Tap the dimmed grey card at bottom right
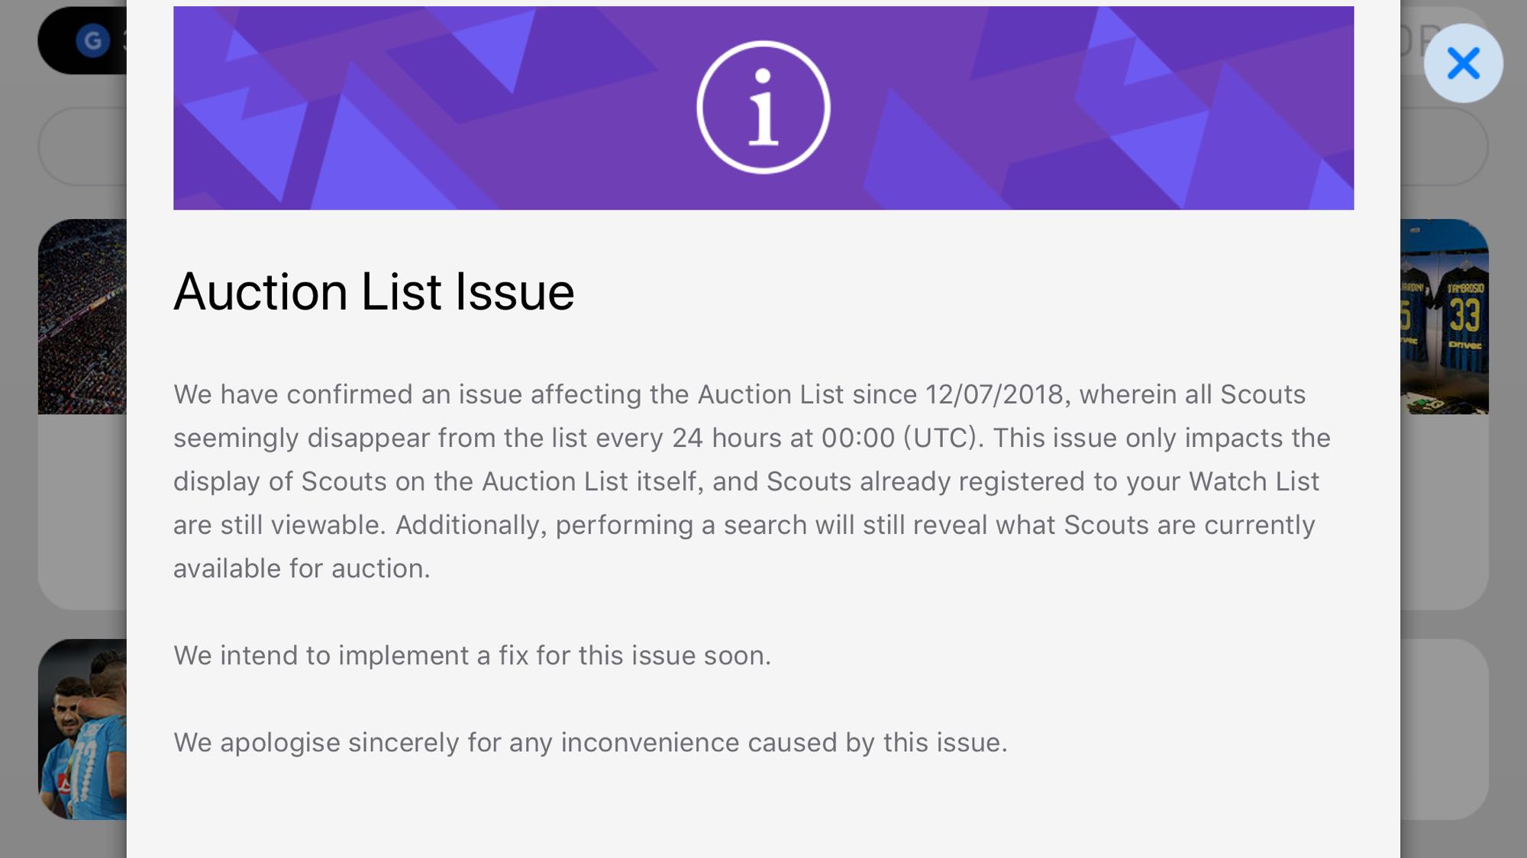 (x=1444, y=729)
